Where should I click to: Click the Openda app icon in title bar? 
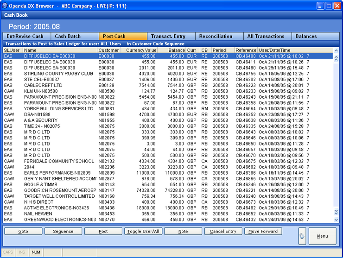pyautogui.click(x=5, y=6)
